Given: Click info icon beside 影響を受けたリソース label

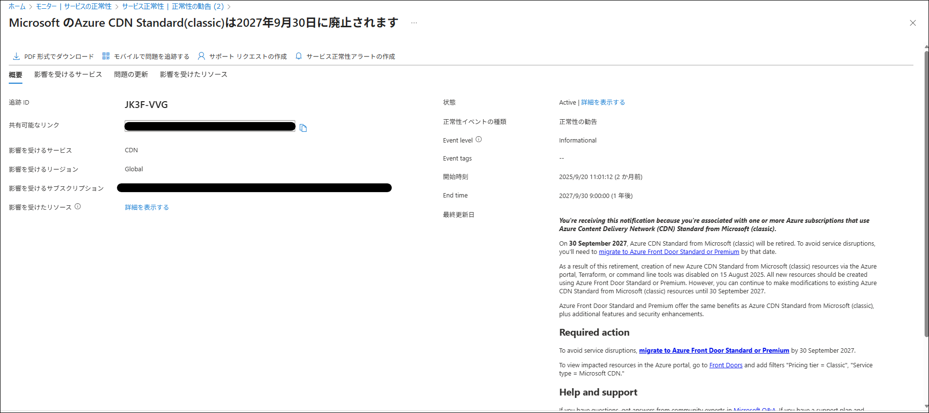Looking at the screenshot, I should click(78, 207).
